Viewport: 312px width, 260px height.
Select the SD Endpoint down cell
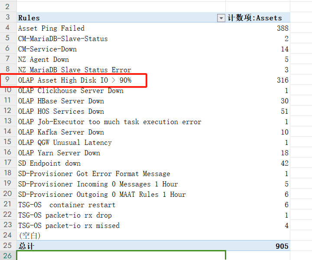pyautogui.click(x=49, y=163)
